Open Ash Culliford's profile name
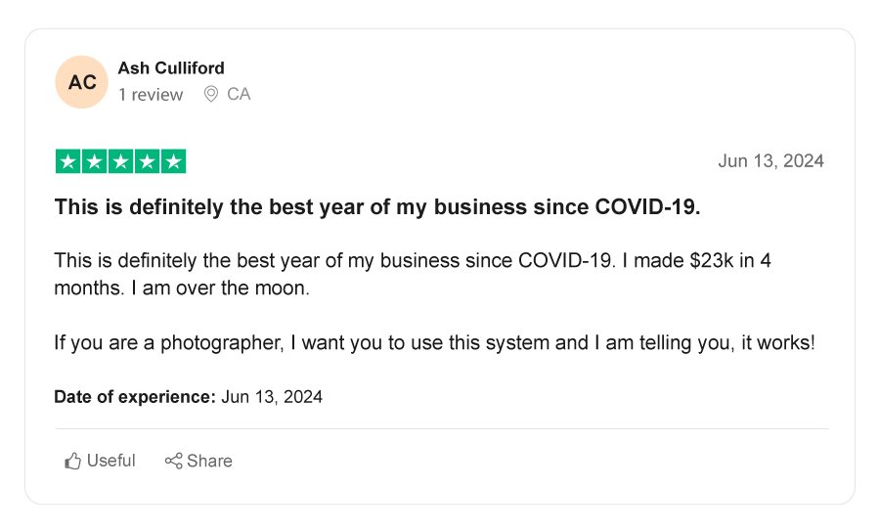 pyautogui.click(x=171, y=67)
